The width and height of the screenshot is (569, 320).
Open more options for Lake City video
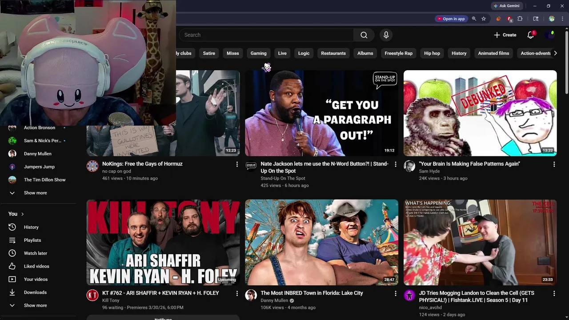(x=396, y=294)
